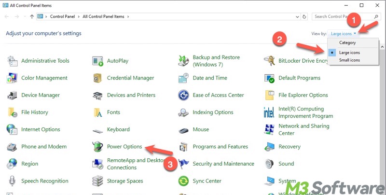Open the Date and Time icon
This screenshot has width=386, height=195.
(x=183, y=78)
